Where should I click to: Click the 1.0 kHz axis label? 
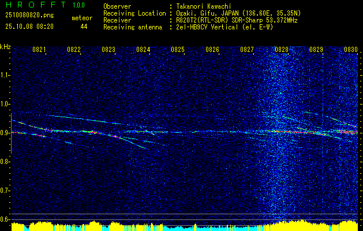5,104
